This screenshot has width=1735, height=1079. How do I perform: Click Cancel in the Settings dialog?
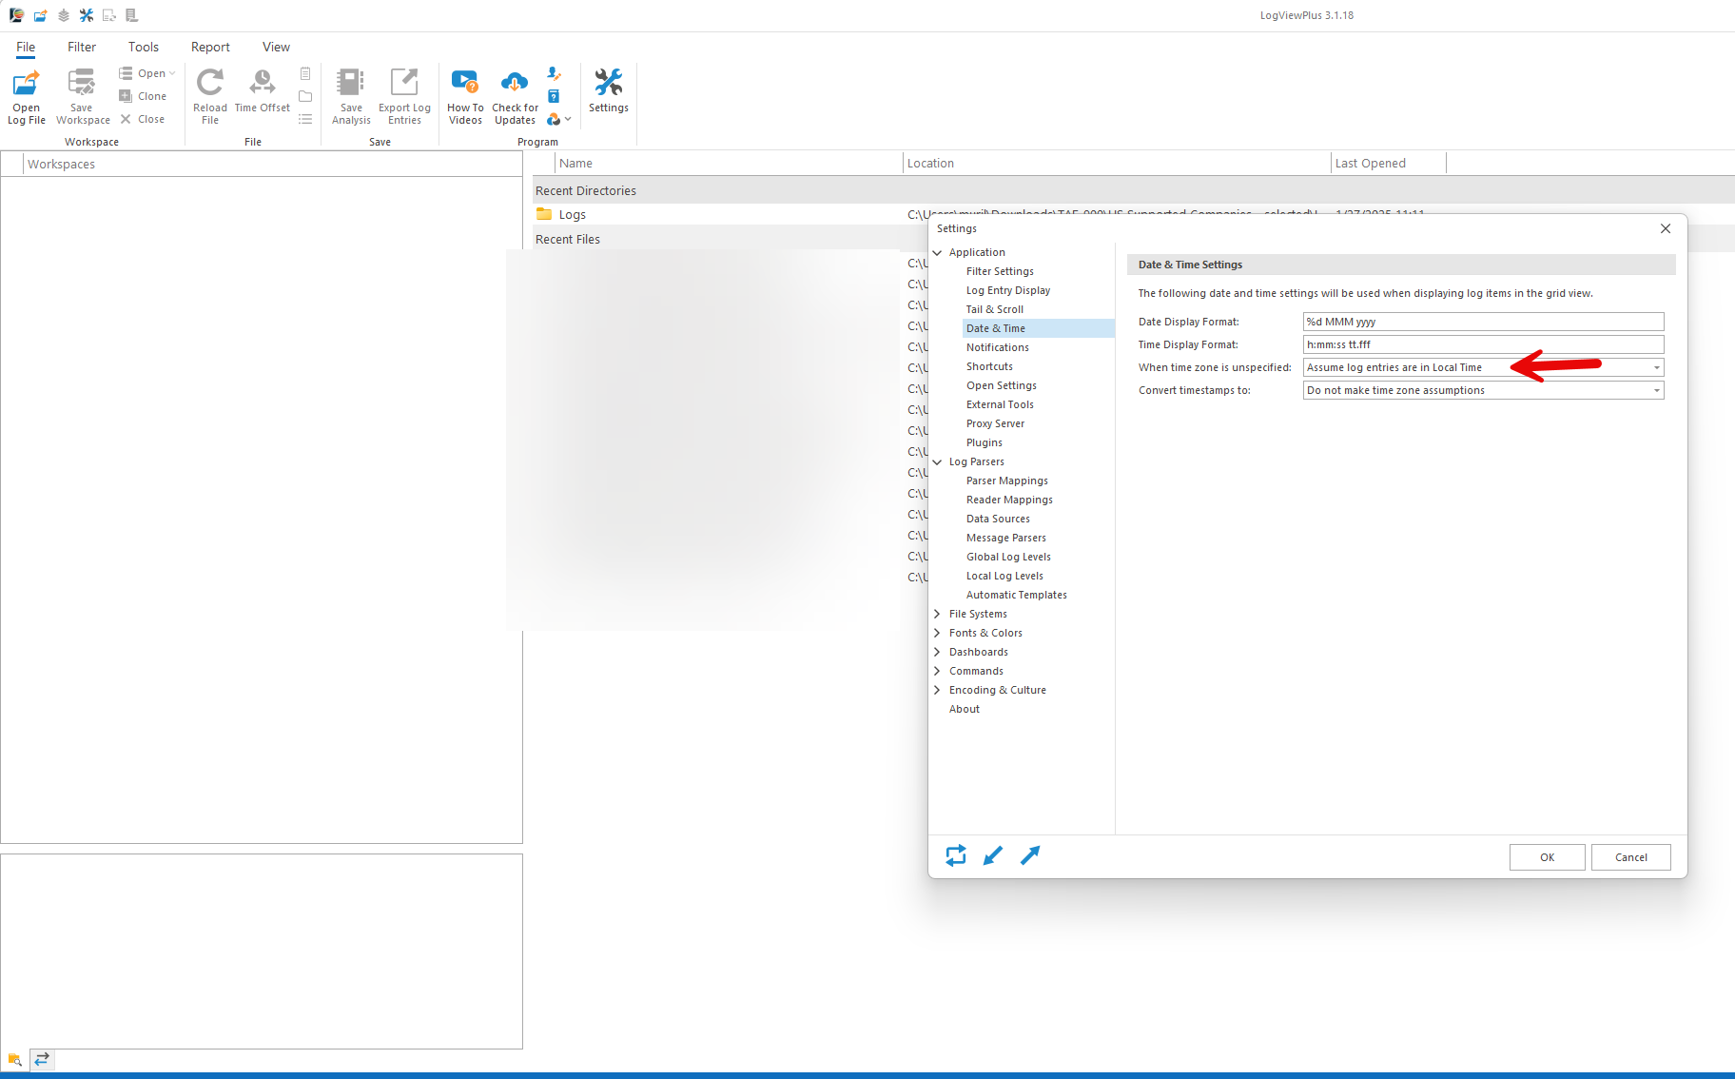(x=1630, y=857)
